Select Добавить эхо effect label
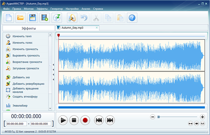210x135 pixels. [x=21, y=77]
